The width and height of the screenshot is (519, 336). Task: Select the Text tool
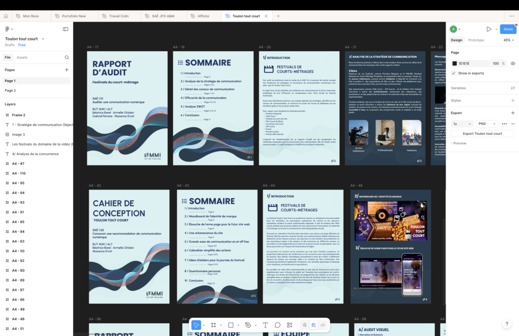(265, 325)
